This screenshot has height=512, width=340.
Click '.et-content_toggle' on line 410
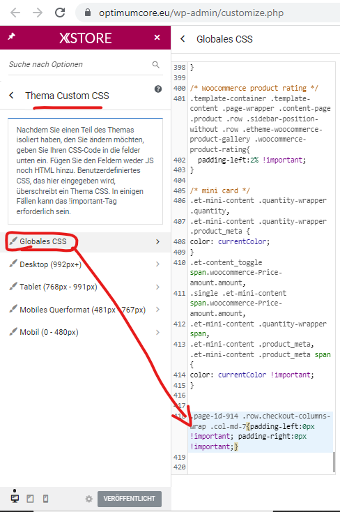coord(226,262)
